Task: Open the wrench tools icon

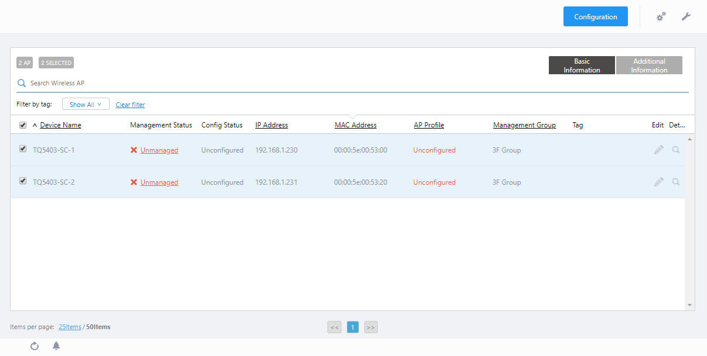Action: tap(686, 17)
